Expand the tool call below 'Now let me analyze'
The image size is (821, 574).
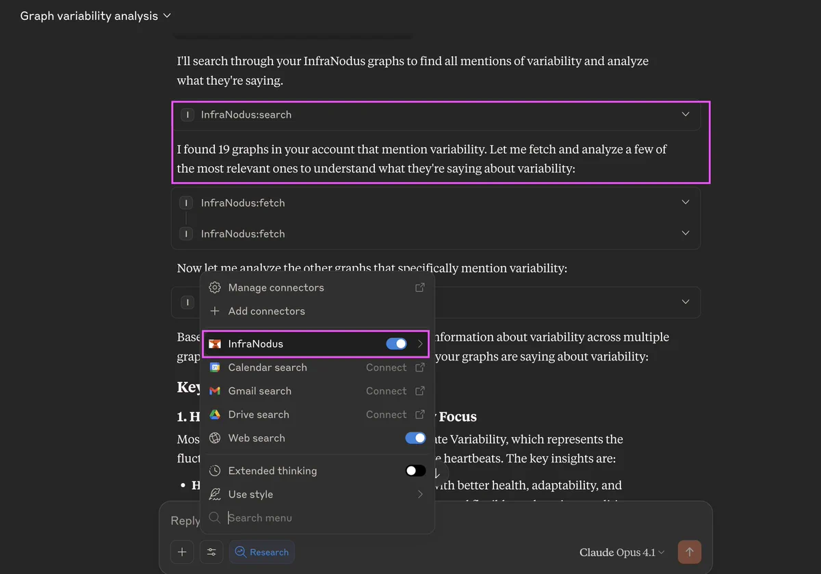tap(686, 302)
